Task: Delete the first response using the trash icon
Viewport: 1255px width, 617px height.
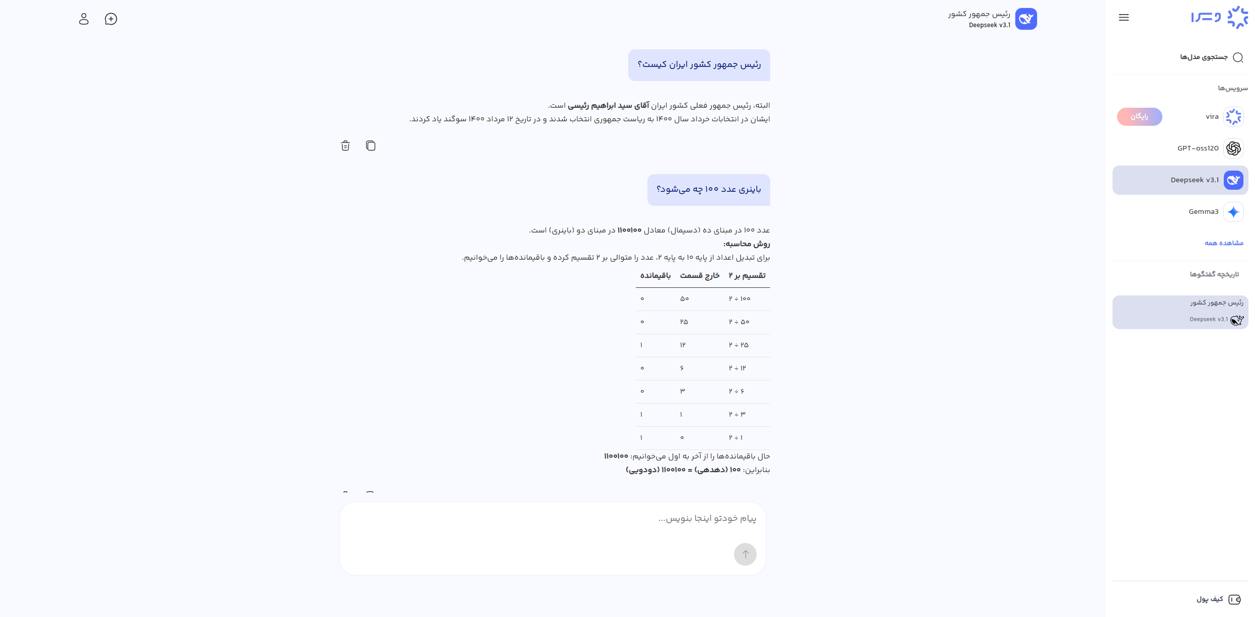Action: click(x=345, y=145)
